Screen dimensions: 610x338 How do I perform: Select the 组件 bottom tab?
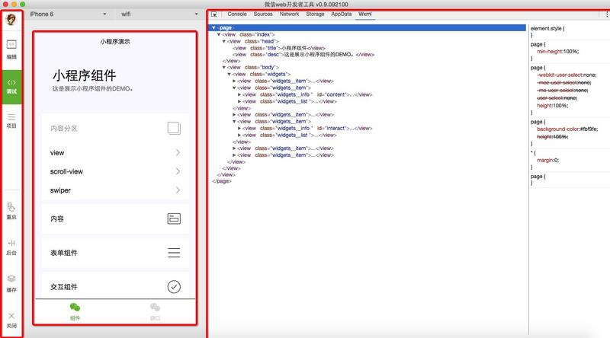pyautogui.click(x=75, y=311)
